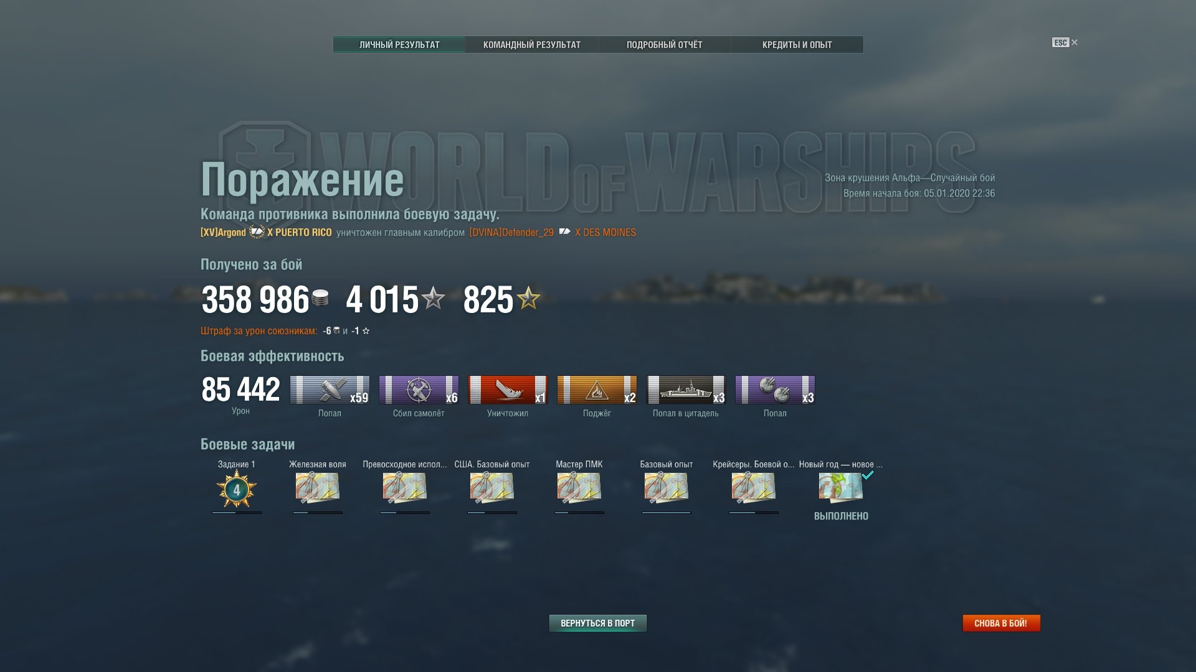This screenshot has height=672, width=1196.
Task: Click Вернуться в порт button
Action: (x=598, y=623)
